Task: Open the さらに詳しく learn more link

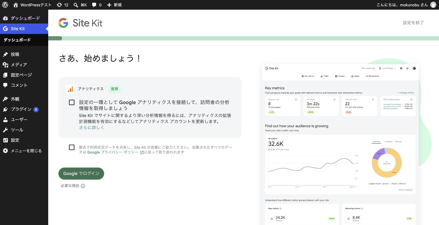Action: click(x=92, y=127)
